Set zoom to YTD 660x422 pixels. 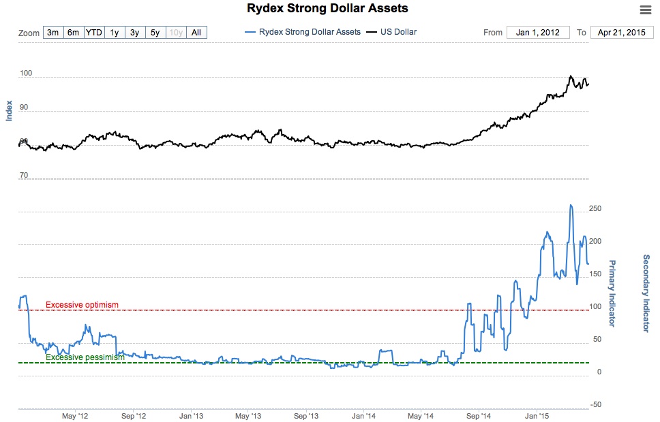point(93,32)
